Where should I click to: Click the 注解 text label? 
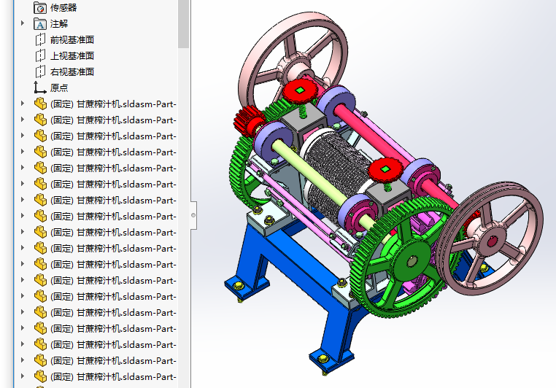(x=59, y=24)
